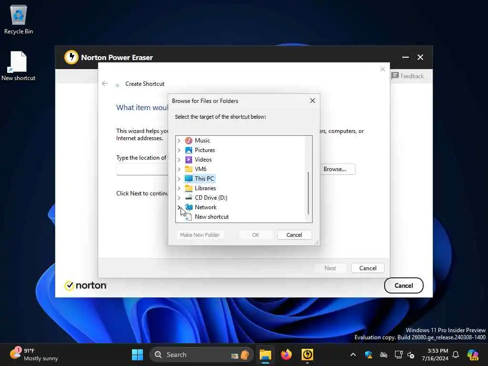Click the Norton Power Eraser logo icon

(71, 57)
